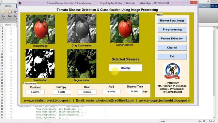218x123 pixels.
Task: Click the Elapsed Time field 10.2494
Action: point(135,92)
